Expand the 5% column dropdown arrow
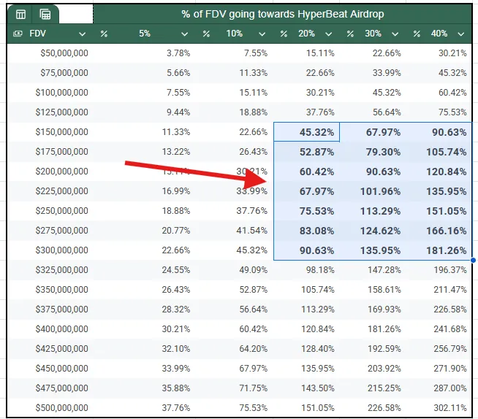Image resolution: width=478 pixels, height=419 pixels. (185, 34)
